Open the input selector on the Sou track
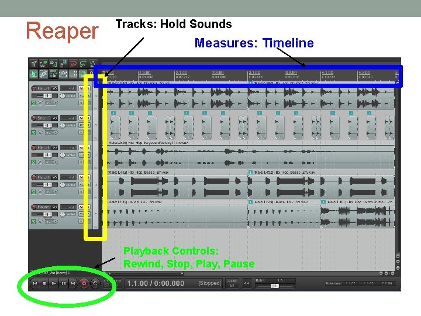 point(51,132)
